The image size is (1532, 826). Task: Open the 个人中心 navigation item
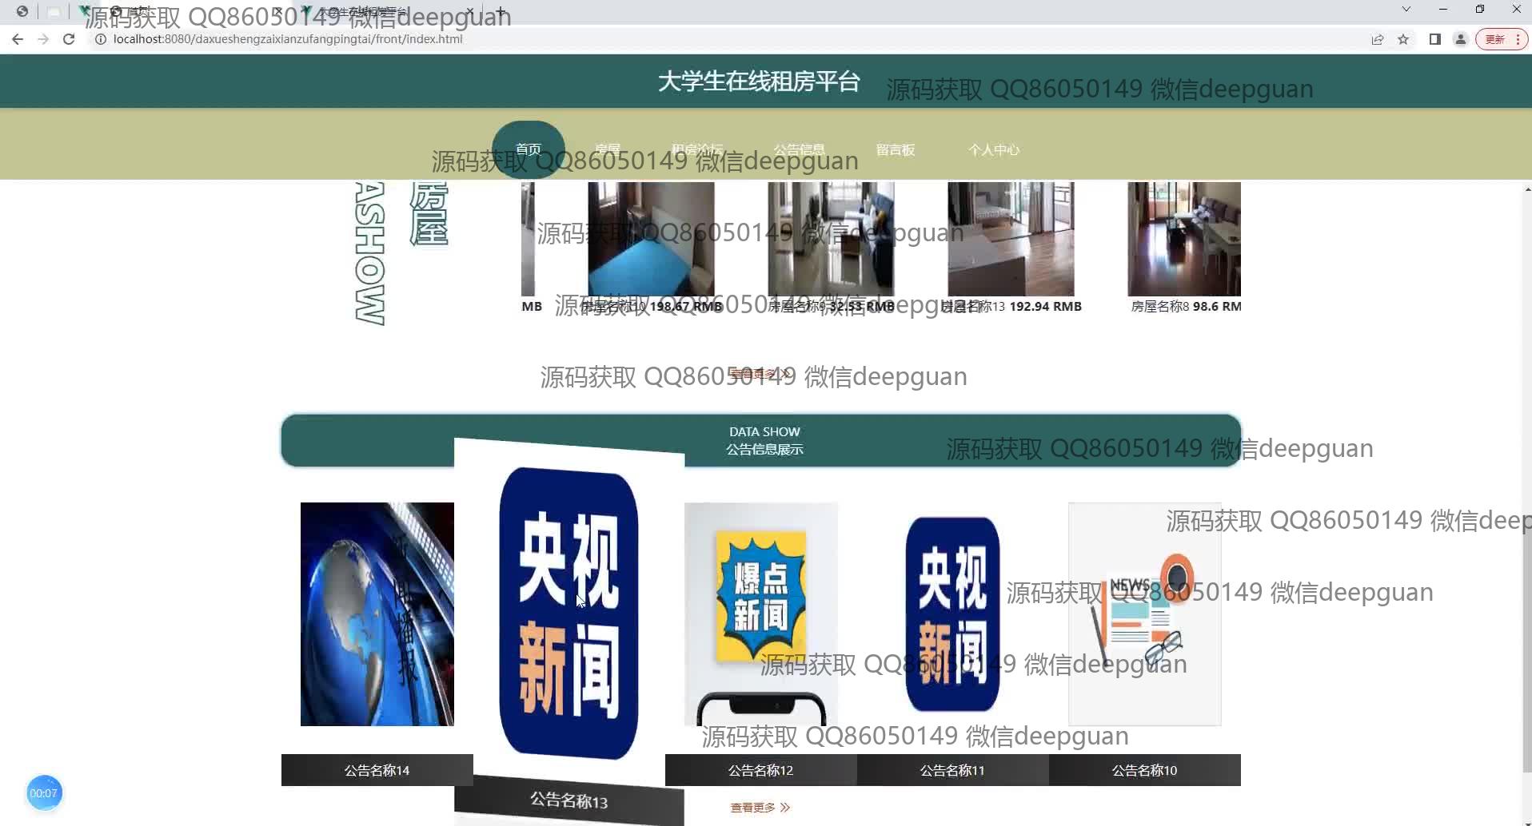click(994, 149)
